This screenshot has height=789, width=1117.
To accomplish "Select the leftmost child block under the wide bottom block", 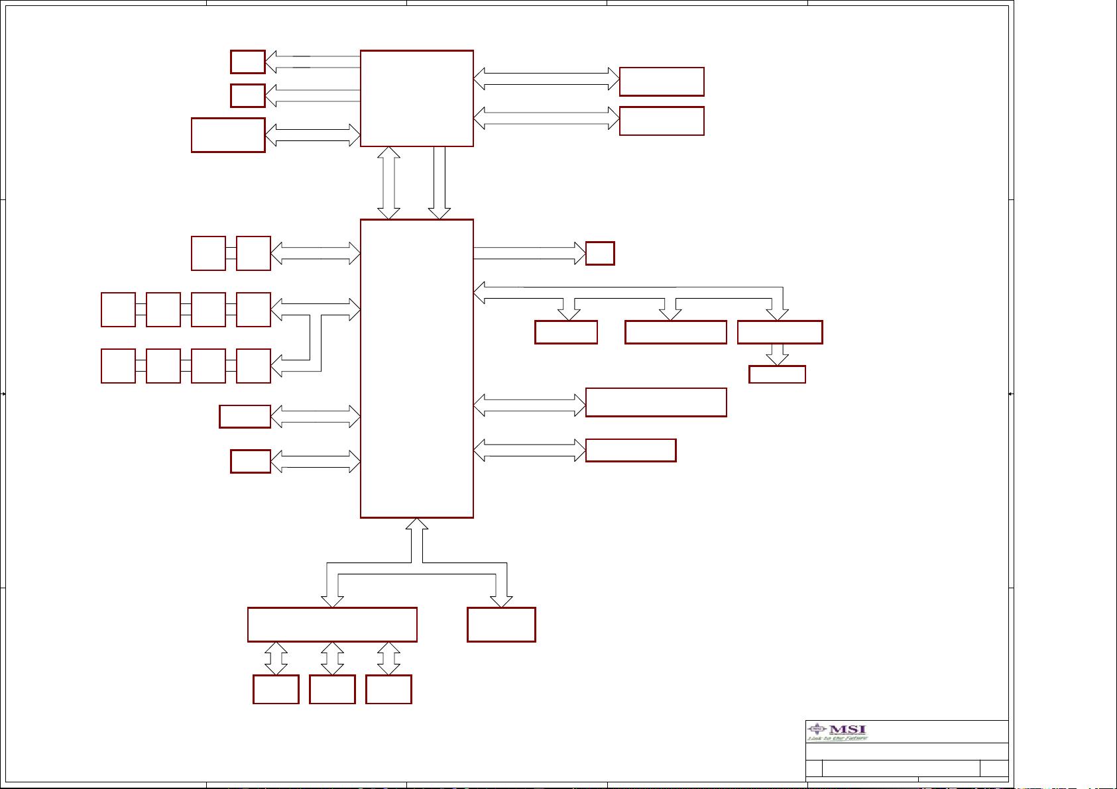I will [x=276, y=689].
